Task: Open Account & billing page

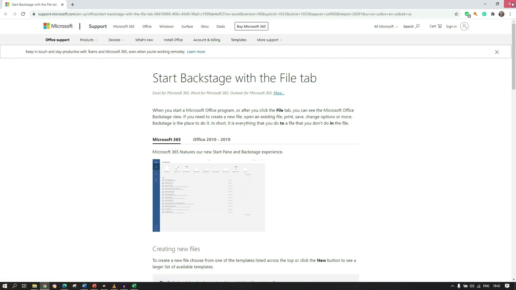Action: [x=206, y=40]
